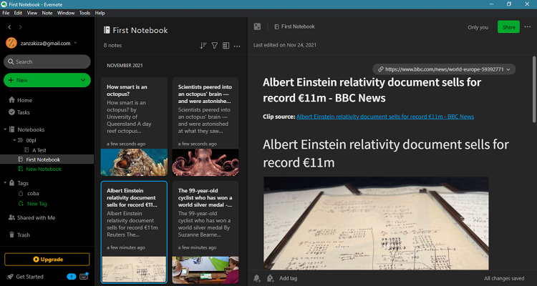The image size is (537, 286).
Task: Go back with the left arrow
Action: click(9, 27)
